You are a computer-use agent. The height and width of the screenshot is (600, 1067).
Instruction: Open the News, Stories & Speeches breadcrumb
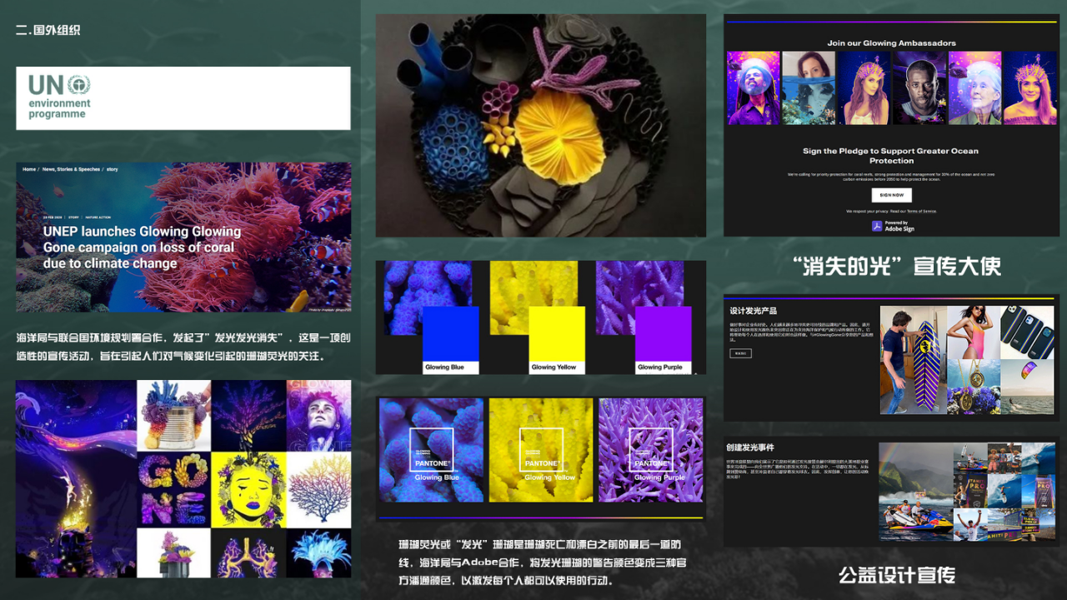[x=71, y=169]
